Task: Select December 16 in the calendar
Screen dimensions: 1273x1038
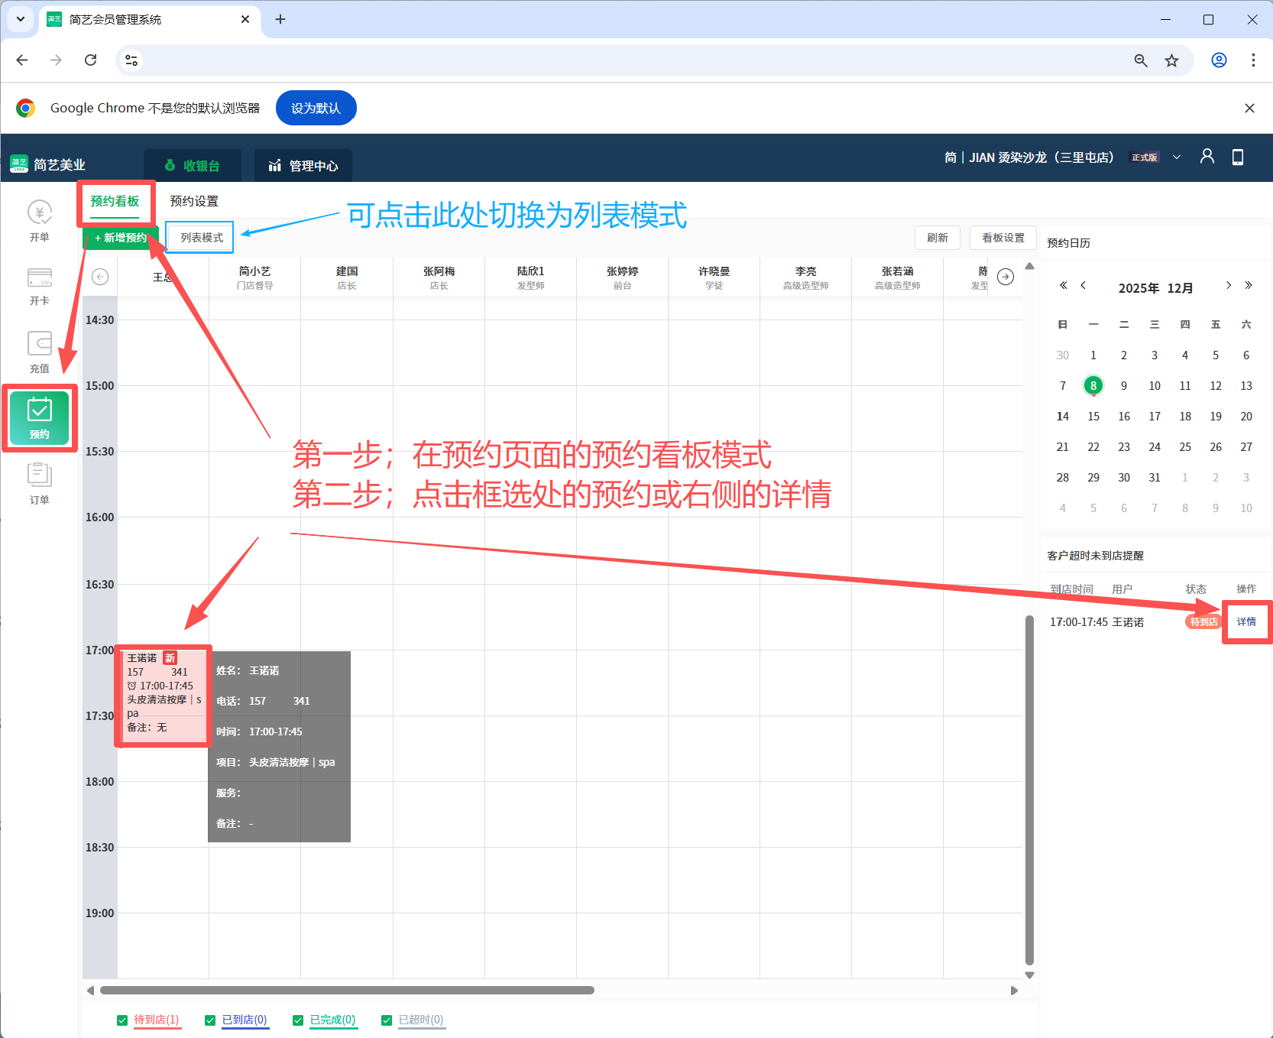Action: (x=1124, y=417)
